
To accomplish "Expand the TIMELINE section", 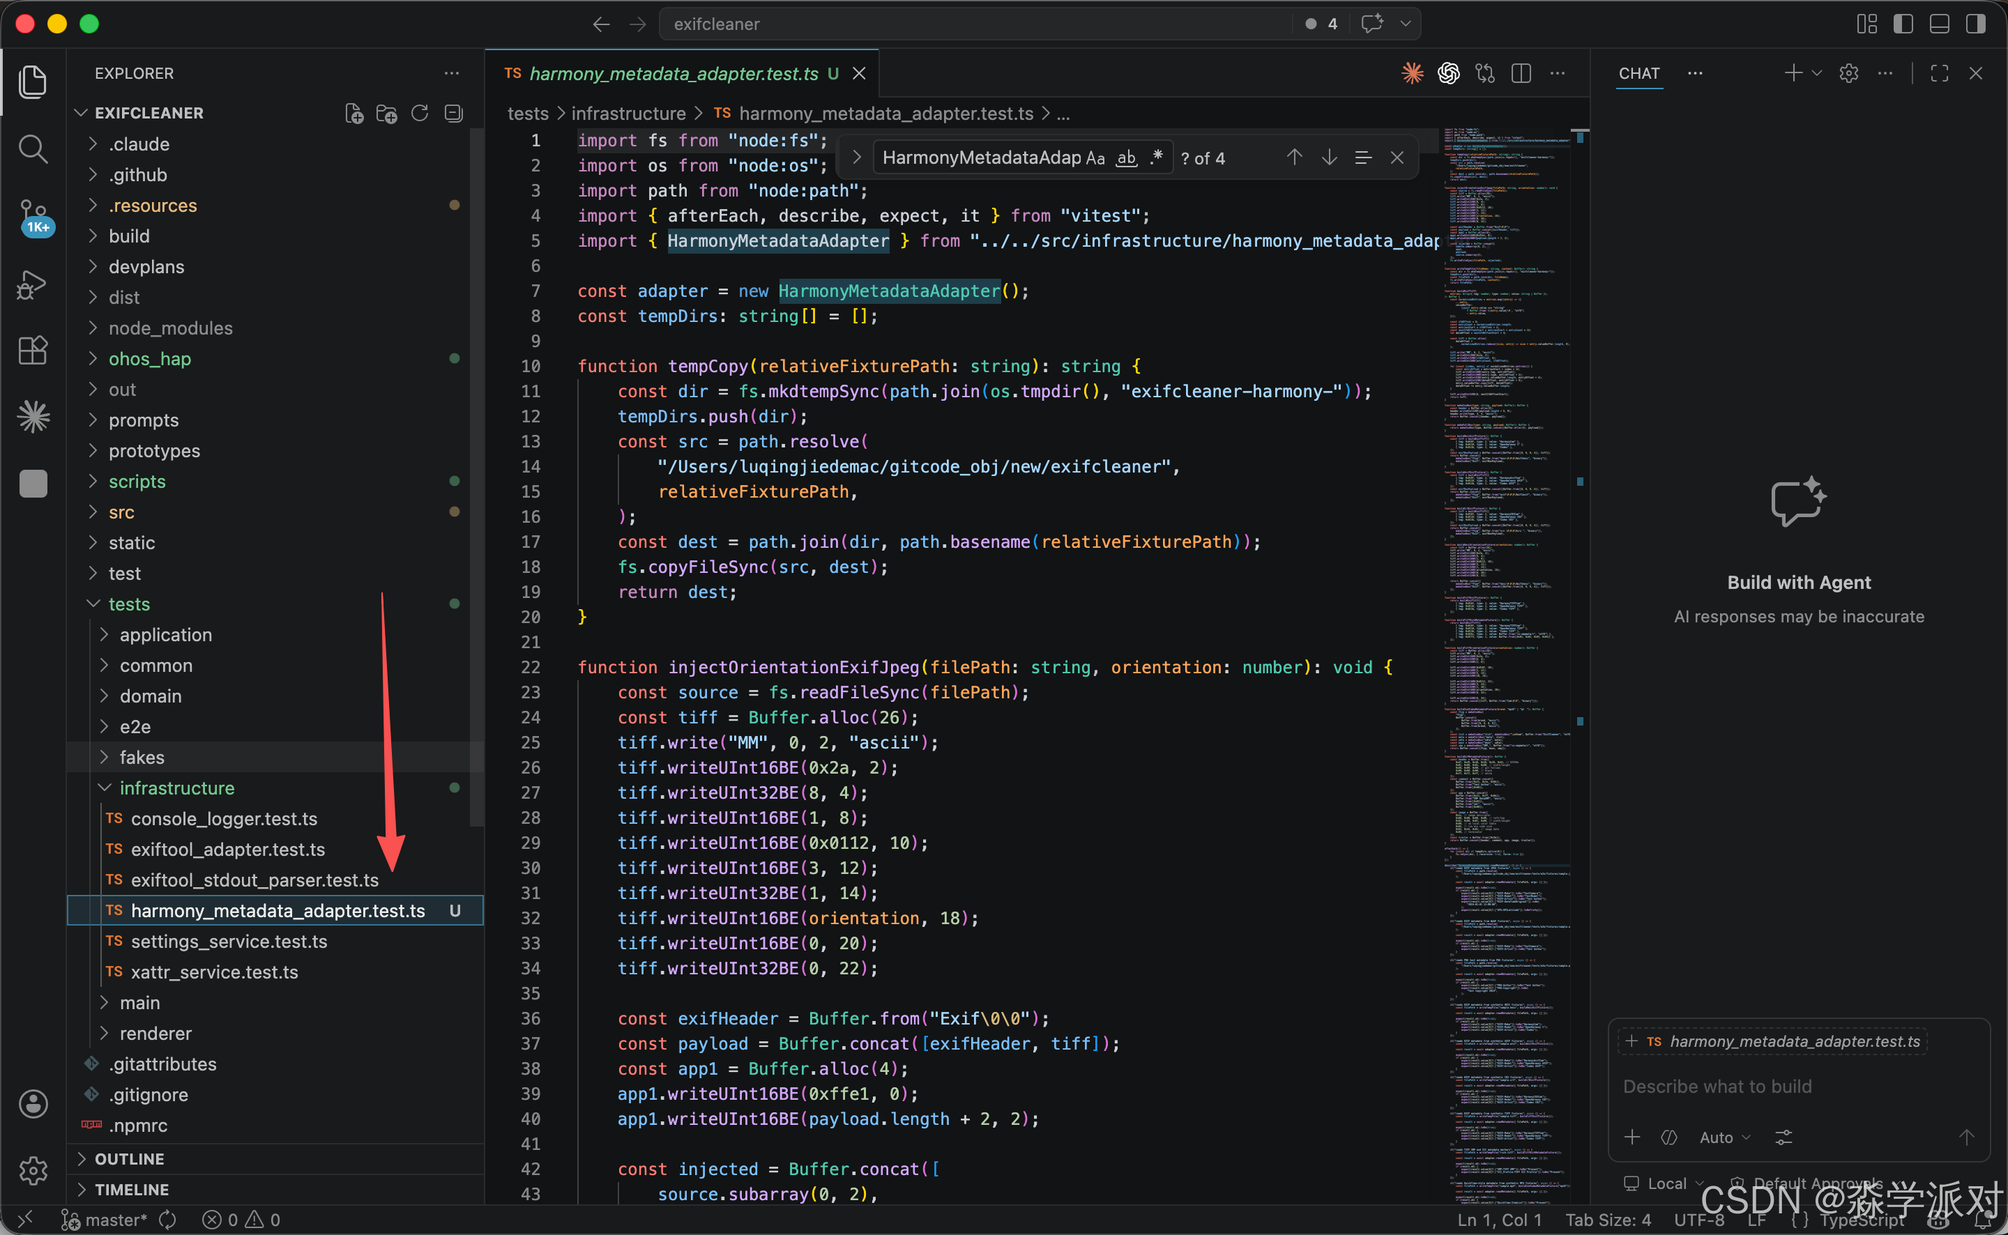I will [276, 1189].
